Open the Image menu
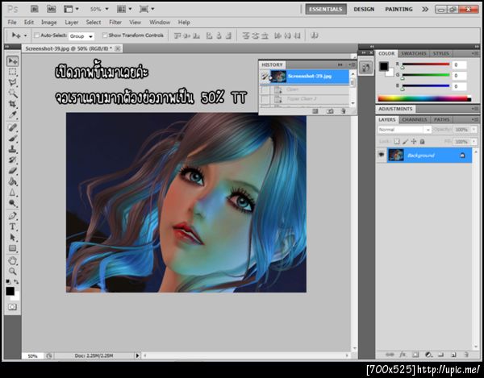 (48, 23)
